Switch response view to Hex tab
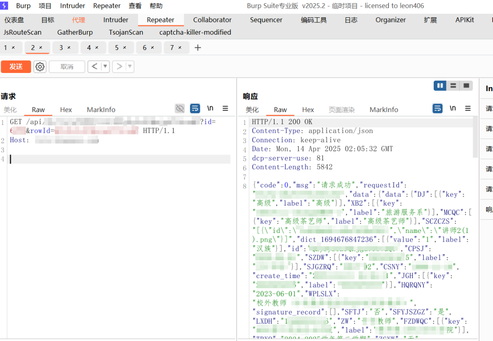The image size is (493, 341). (x=308, y=109)
